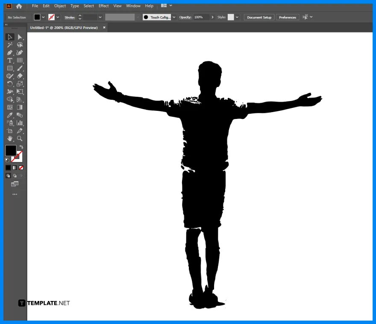This screenshot has width=376, height=324.
Task: Change the screen mode at toolbar bottom
Action: (15, 184)
